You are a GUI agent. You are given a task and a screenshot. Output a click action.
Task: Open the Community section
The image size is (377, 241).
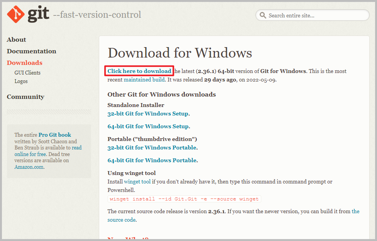click(x=25, y=97)
